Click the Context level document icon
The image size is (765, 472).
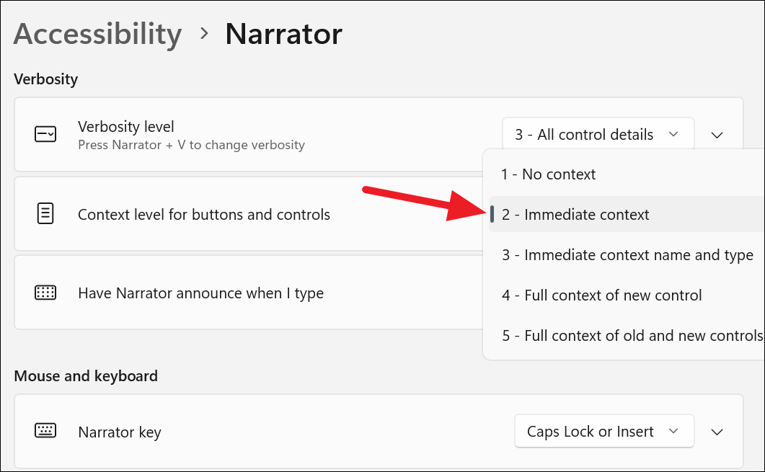(x=45, y=213)
